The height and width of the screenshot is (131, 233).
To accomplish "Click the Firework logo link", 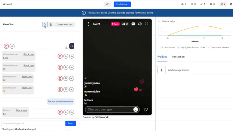I will tap(102, 117).
